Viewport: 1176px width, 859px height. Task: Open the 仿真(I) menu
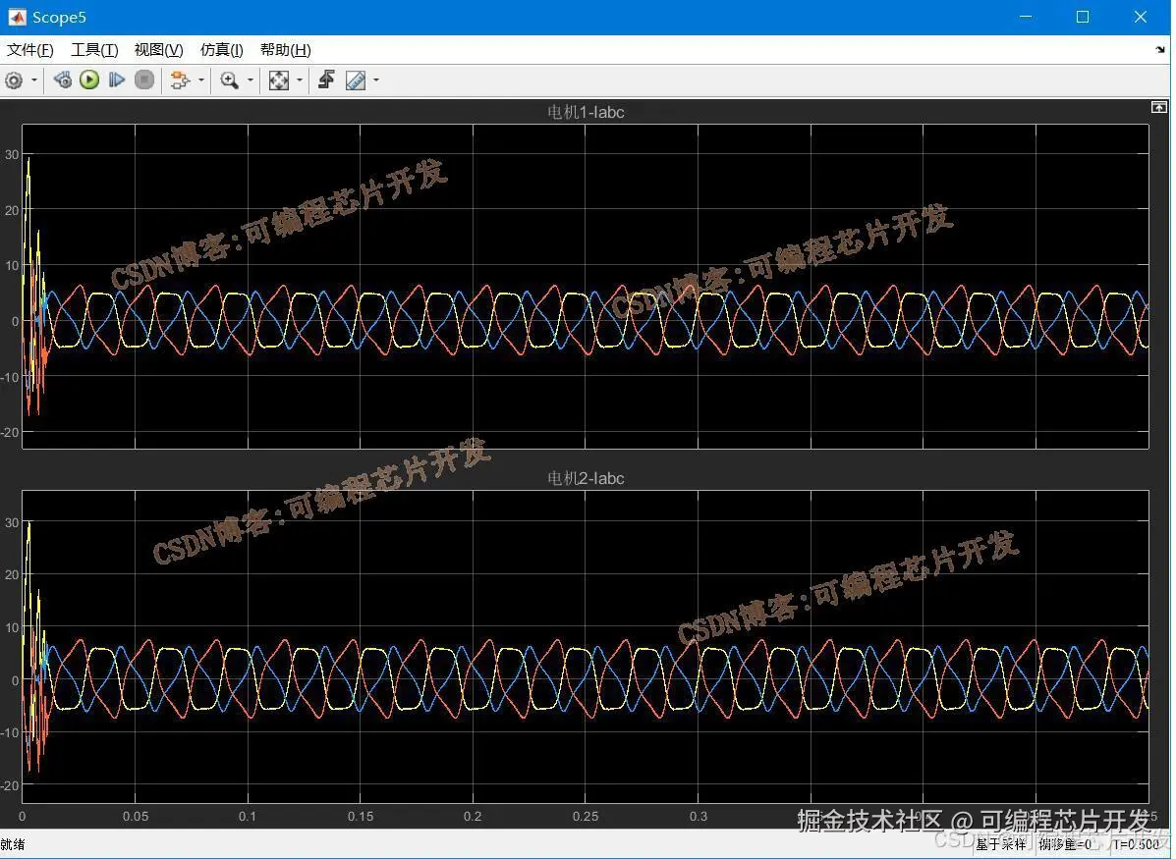coord(222,49)
